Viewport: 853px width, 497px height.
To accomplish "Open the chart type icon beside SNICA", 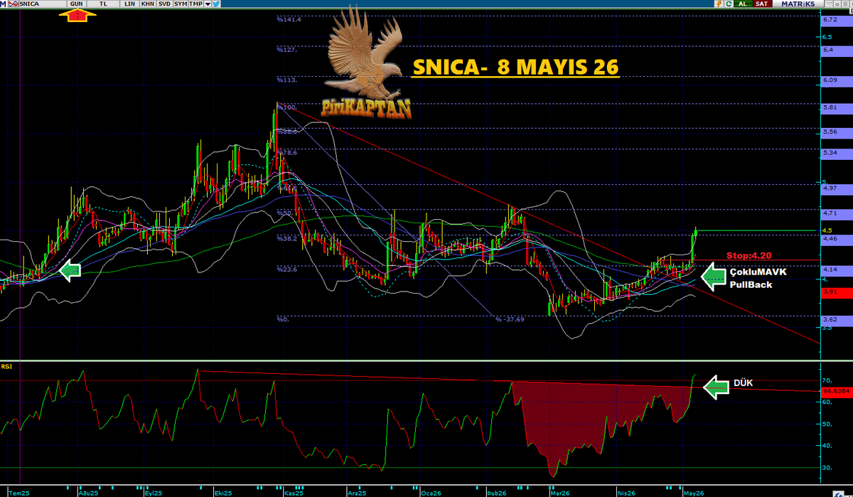I will 14,4.
